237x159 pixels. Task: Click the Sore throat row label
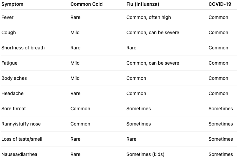click(x=14, y=109)
